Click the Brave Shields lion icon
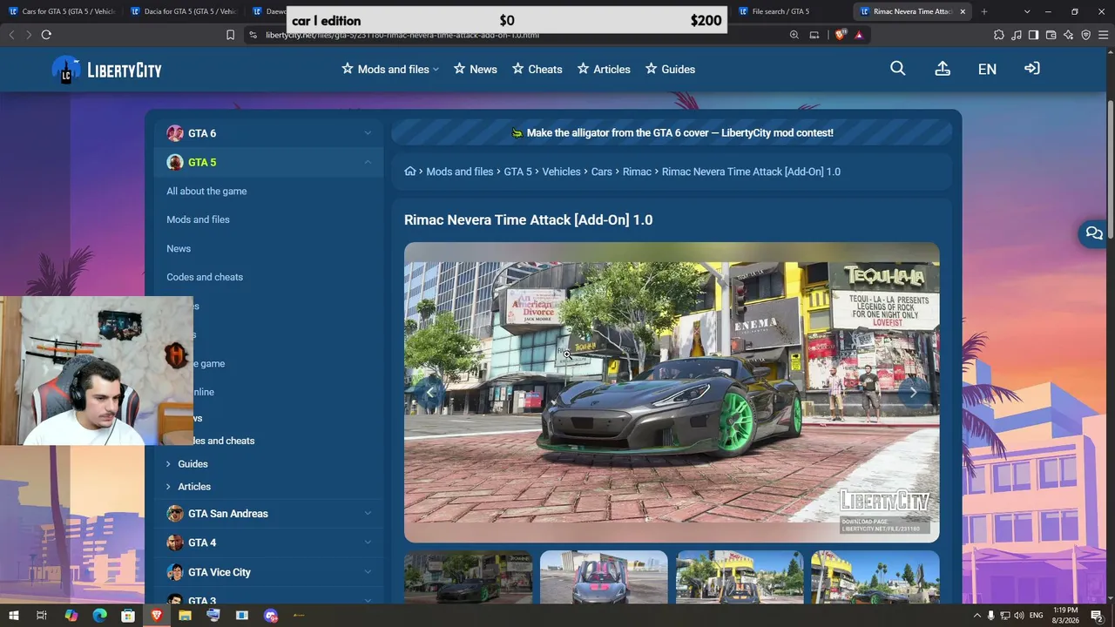The height and width of the screenshot is (627, 1115). pos(840,35)
